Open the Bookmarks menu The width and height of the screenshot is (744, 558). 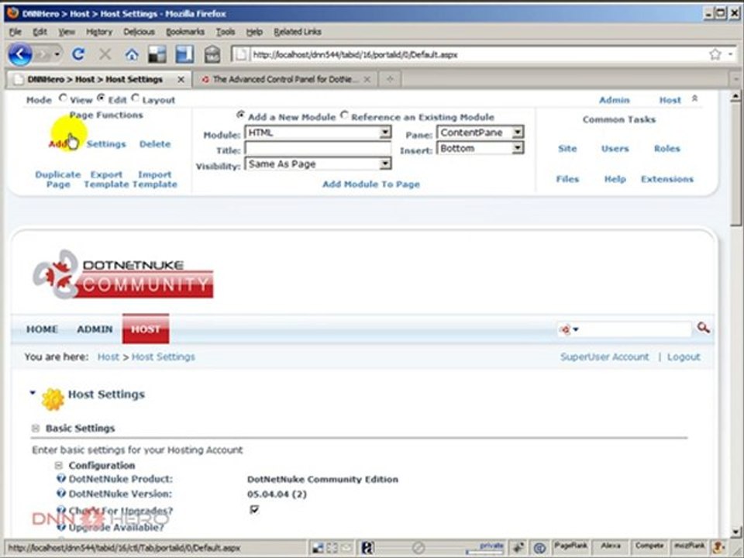[185, 32]
